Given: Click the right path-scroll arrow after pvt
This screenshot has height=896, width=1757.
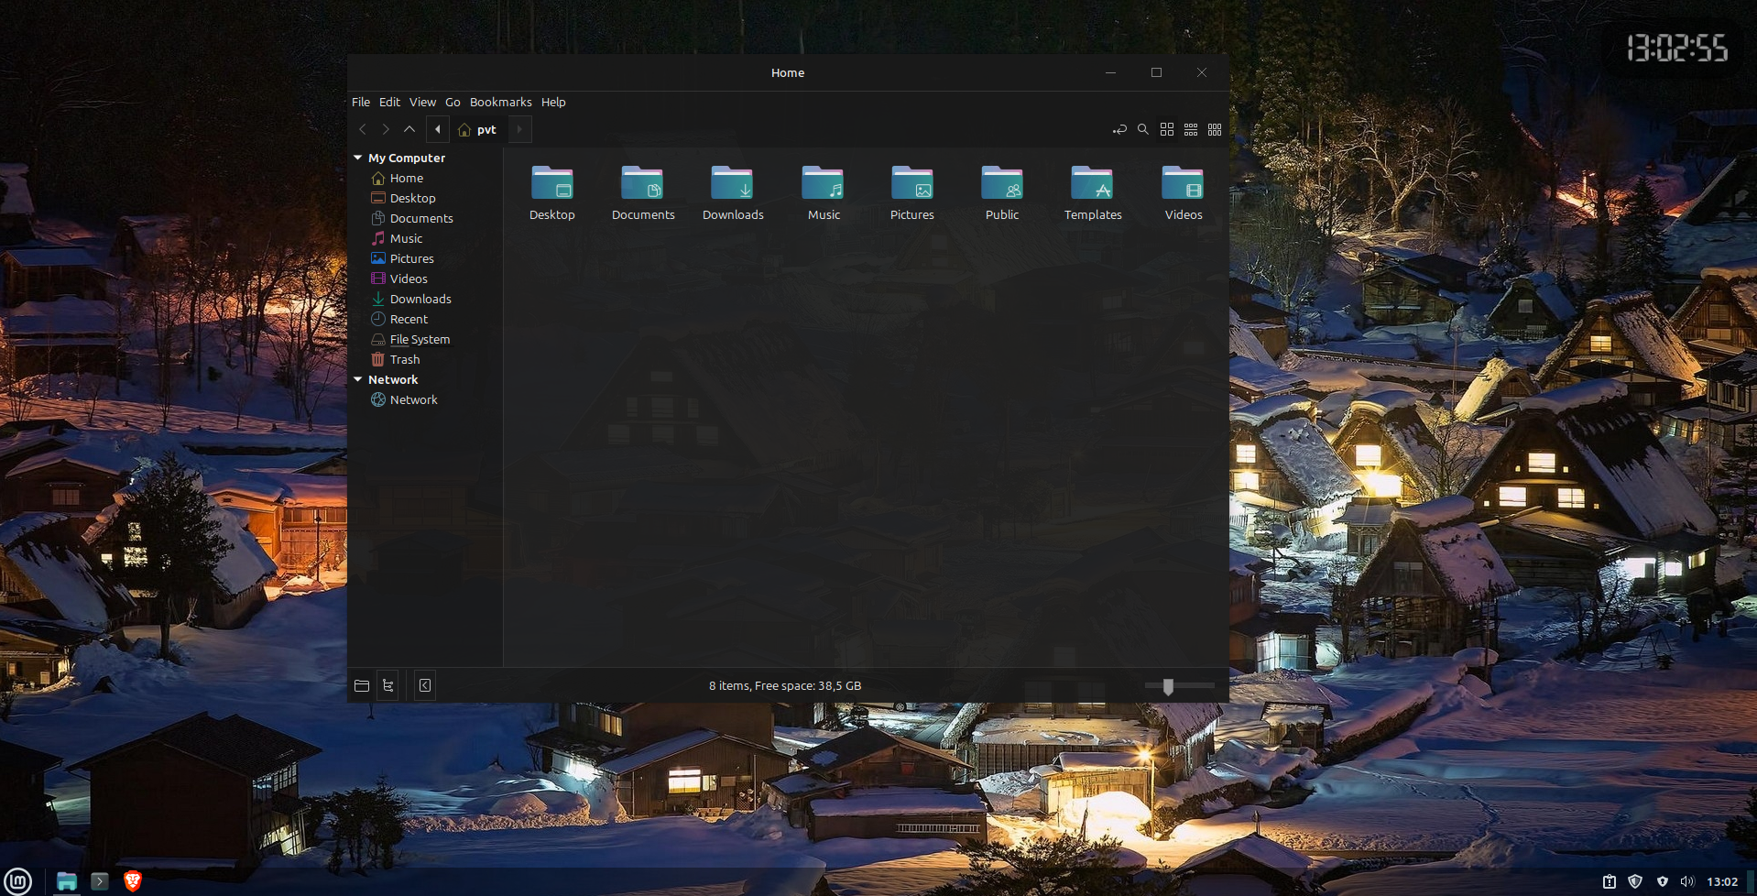Looking at the screenshot, I should click(519, 129).
